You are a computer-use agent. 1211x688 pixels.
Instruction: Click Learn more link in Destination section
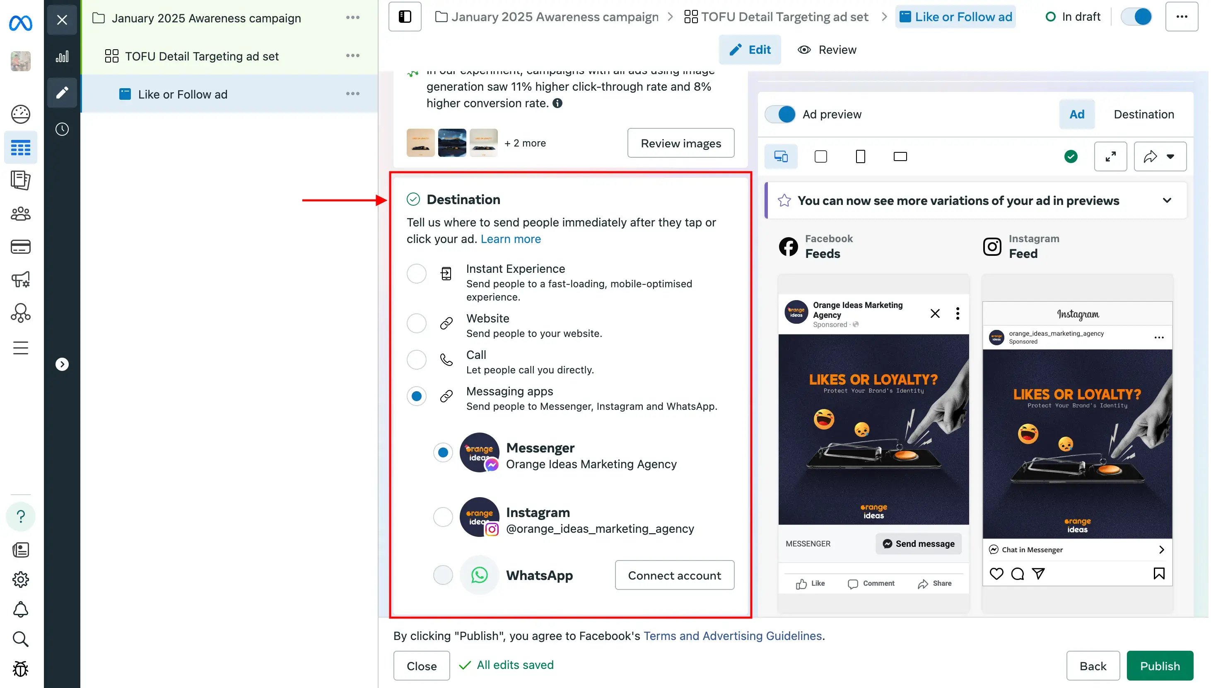511,238
